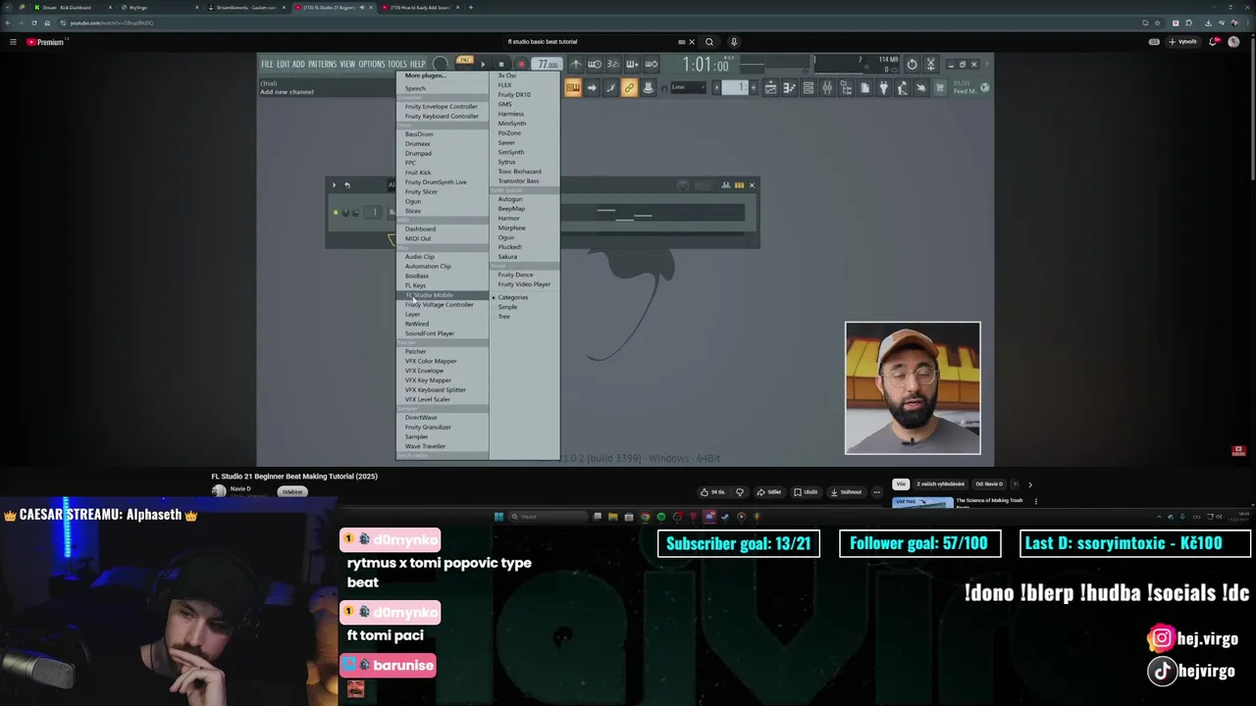The height and width of the screenshot is (706, 1256).
Task: Open the FILE menu in FL Studio
Action: 267,65
